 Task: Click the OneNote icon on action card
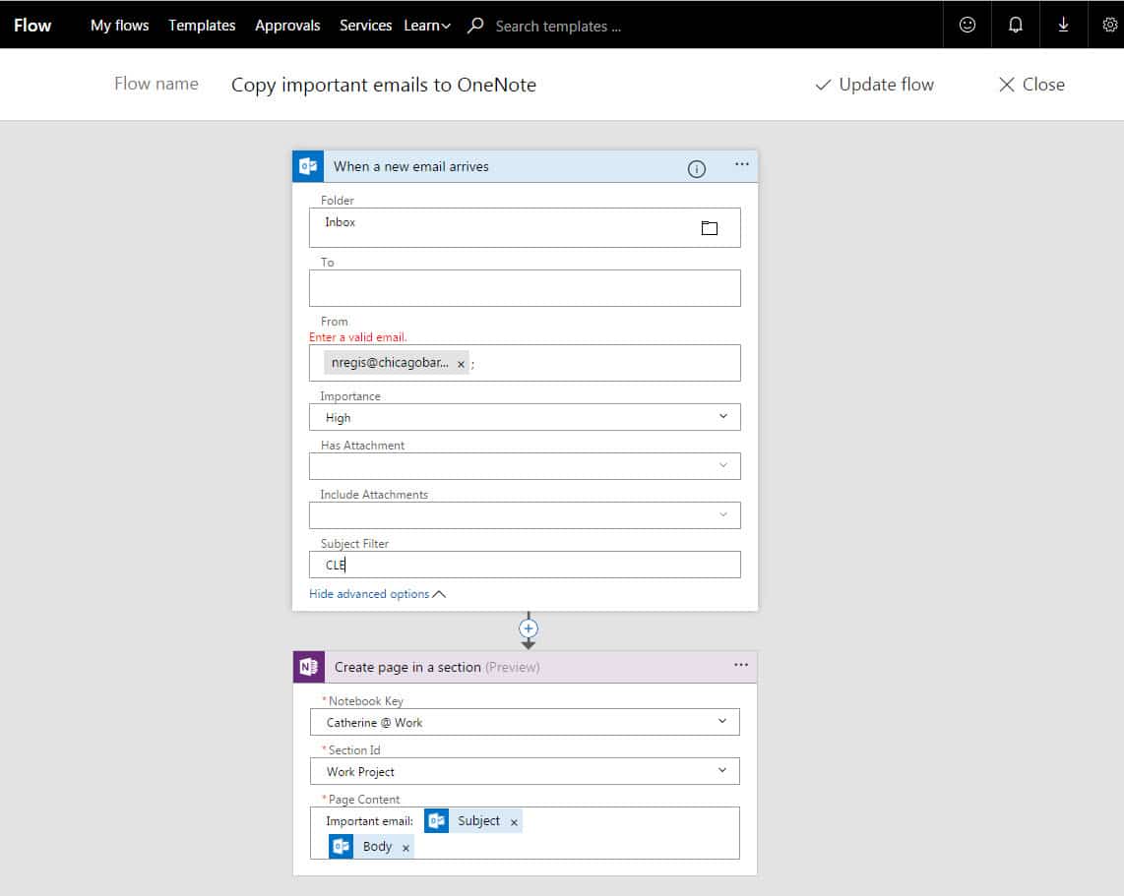309,667
